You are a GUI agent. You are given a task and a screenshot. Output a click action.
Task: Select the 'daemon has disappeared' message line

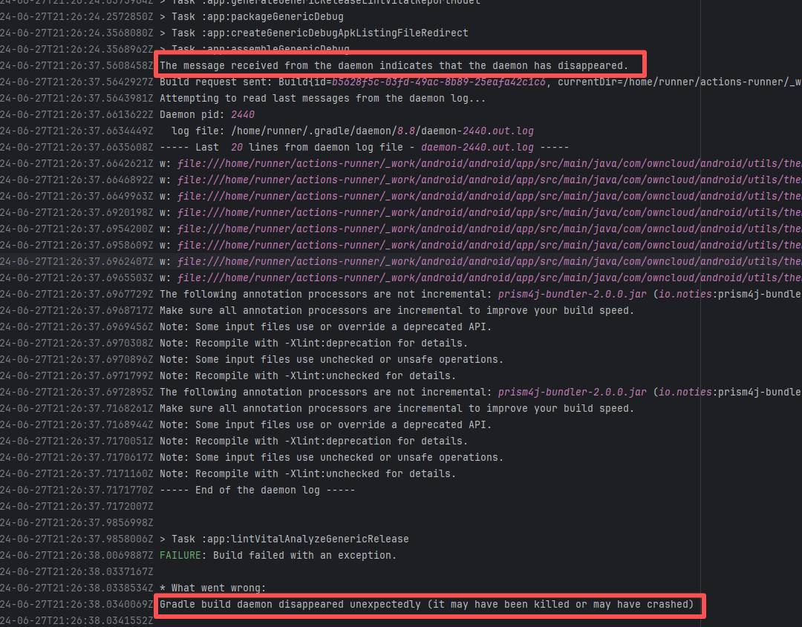click(x=394, y=65)
